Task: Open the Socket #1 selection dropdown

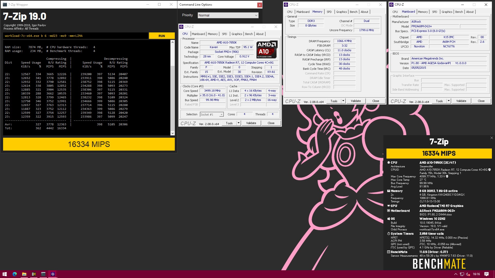Action: pos(212,114)
